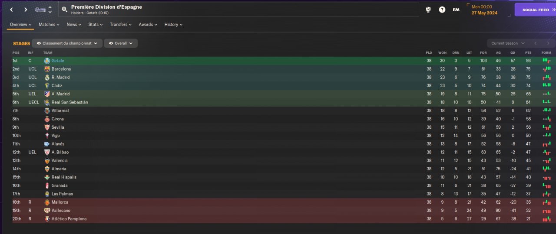
Task: Open the Social Feed button
Action: pyautogui.click(x=535, y=10)
